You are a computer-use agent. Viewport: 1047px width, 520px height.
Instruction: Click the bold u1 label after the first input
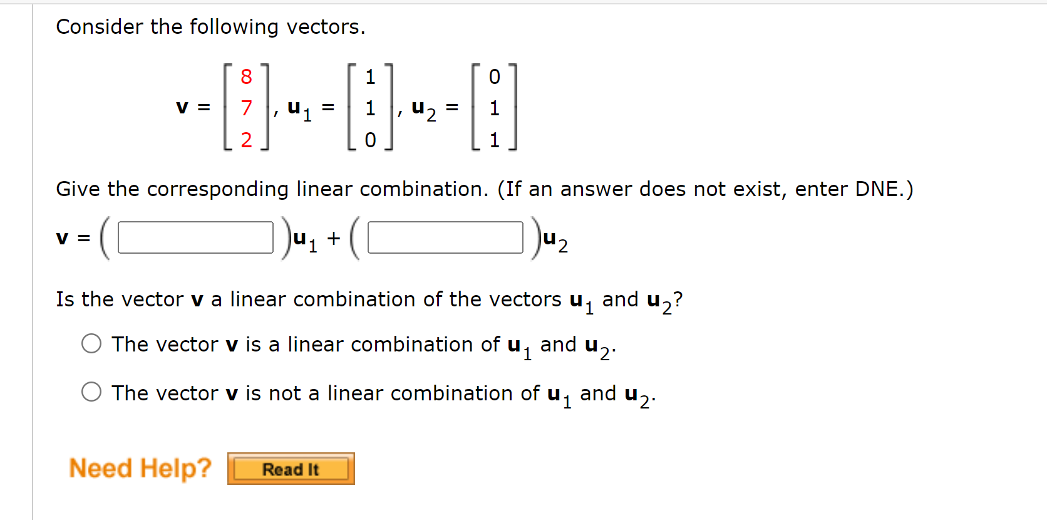coord(306,241)
